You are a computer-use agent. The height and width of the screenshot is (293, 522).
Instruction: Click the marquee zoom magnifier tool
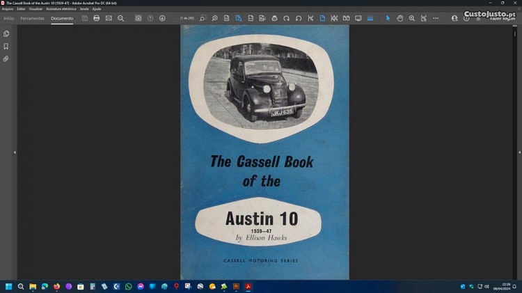[x=411, y=18]
